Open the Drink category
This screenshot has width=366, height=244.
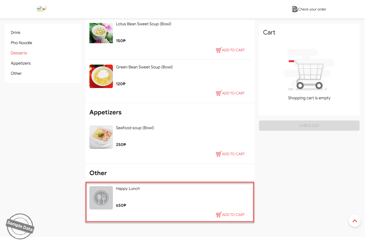pos(16,33)
